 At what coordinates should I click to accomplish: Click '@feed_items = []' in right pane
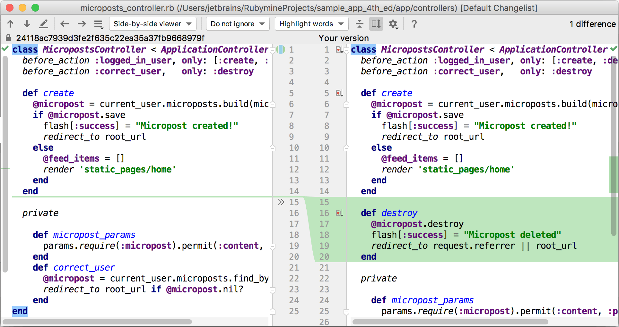[422, 158]
